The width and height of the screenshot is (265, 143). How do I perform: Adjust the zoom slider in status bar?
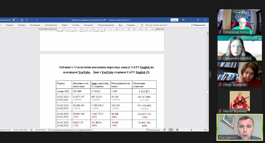[x=191, y=130]
